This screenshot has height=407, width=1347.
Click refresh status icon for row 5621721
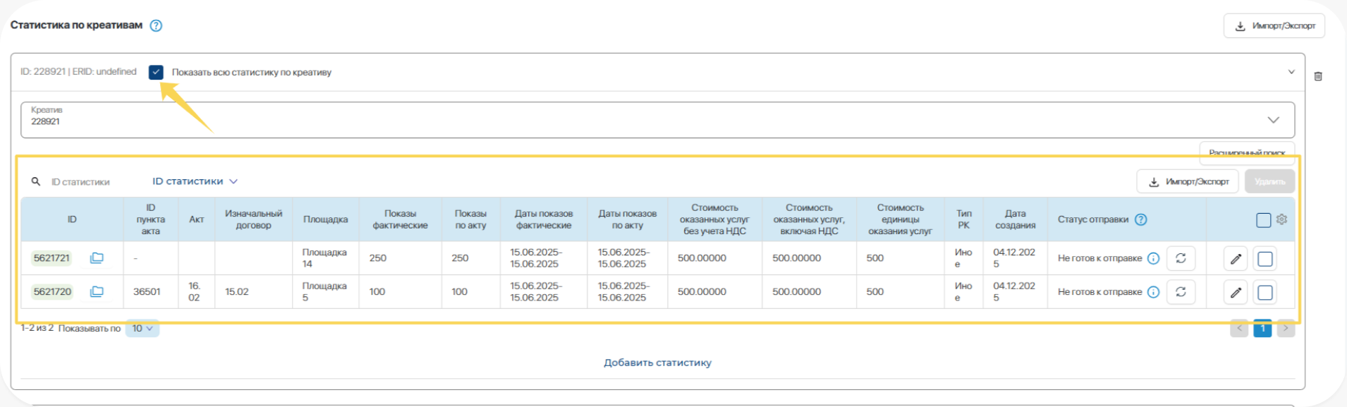[x=1181, y=258]
